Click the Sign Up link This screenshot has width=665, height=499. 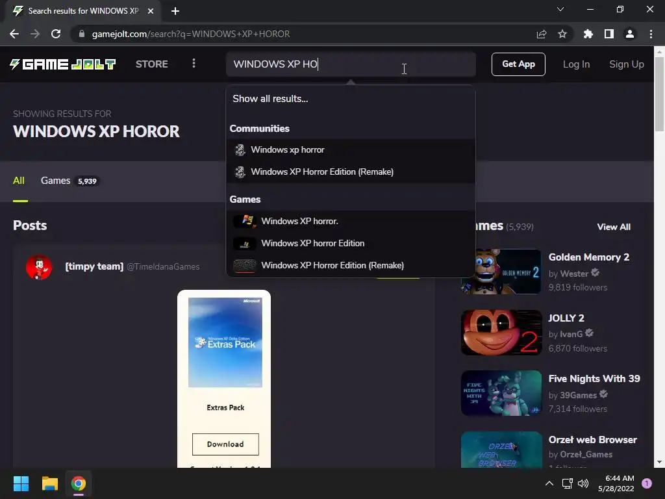(627, 64)
